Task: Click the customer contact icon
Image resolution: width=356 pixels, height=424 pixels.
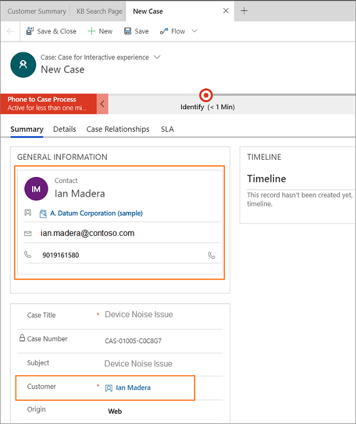Action: [109, 388]
